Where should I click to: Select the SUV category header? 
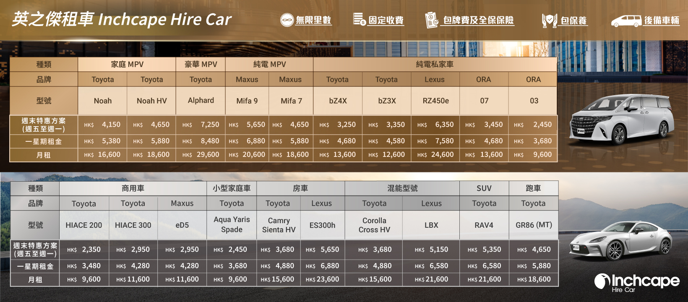point(484,188)
